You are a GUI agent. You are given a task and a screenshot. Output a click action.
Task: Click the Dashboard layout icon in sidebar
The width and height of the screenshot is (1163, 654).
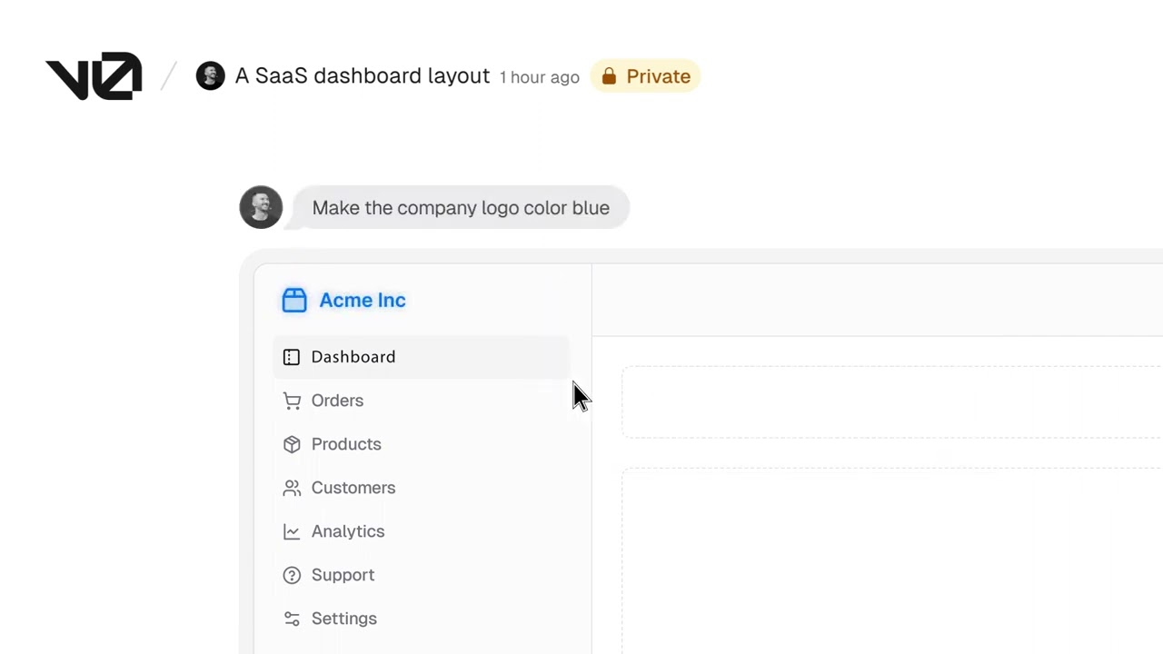point(292,357)
